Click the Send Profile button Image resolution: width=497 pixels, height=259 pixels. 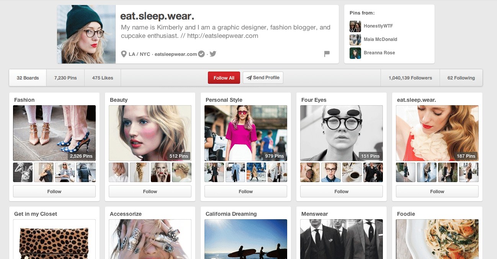coord(263,78)
